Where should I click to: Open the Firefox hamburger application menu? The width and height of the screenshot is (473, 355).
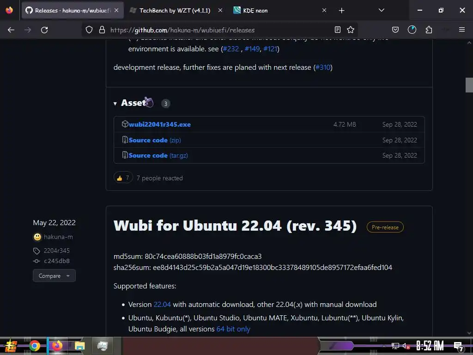tap(462, 30)
